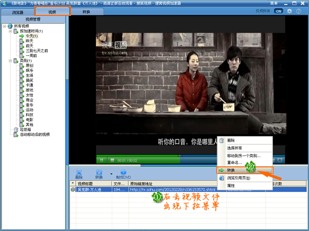Toggle the 视频探测 ON switch
Screen dimensions: 309x231
tap(279, 11)
